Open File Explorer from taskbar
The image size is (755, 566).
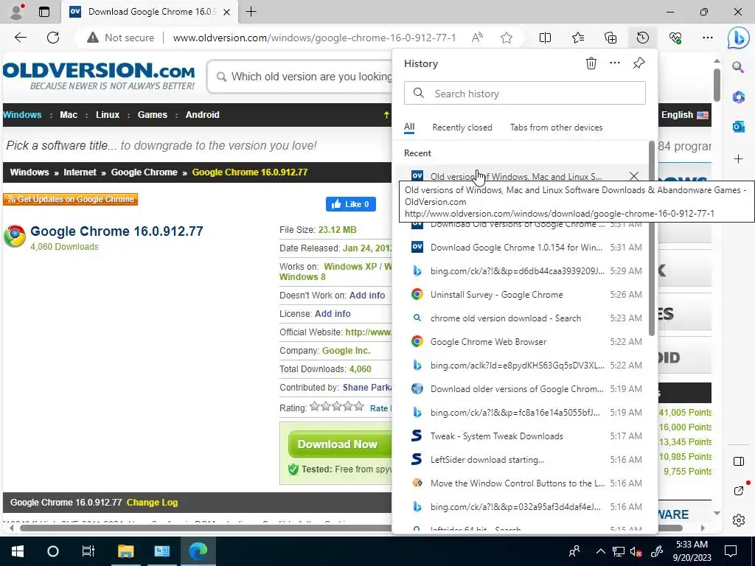coord(125,551)
